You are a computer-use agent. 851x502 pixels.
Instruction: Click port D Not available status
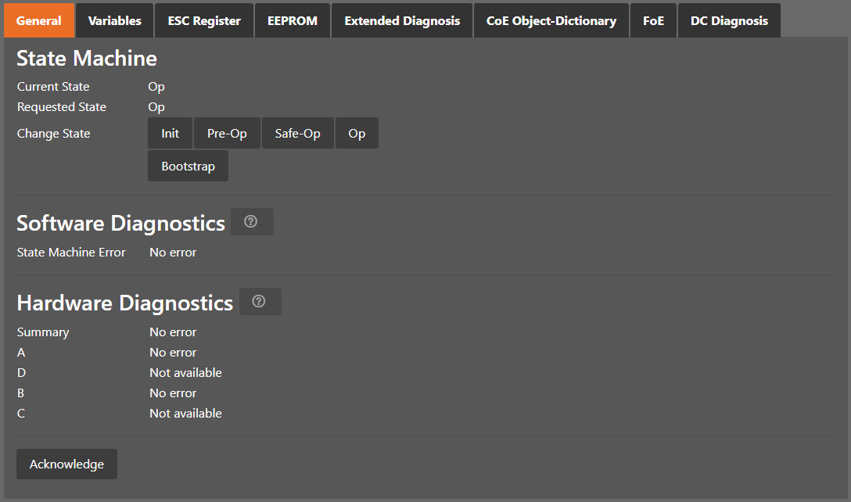click(185, 373)
